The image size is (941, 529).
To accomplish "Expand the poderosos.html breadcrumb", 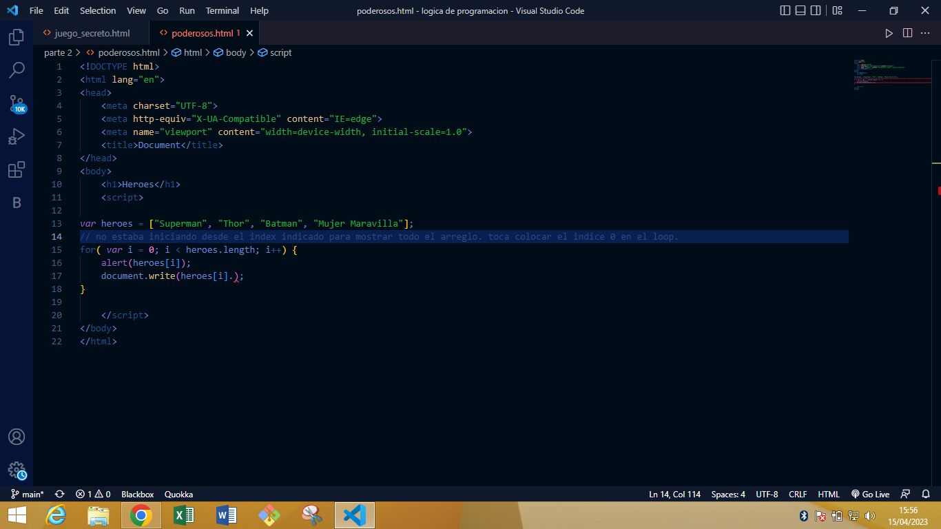I will (x=123, y=52).
